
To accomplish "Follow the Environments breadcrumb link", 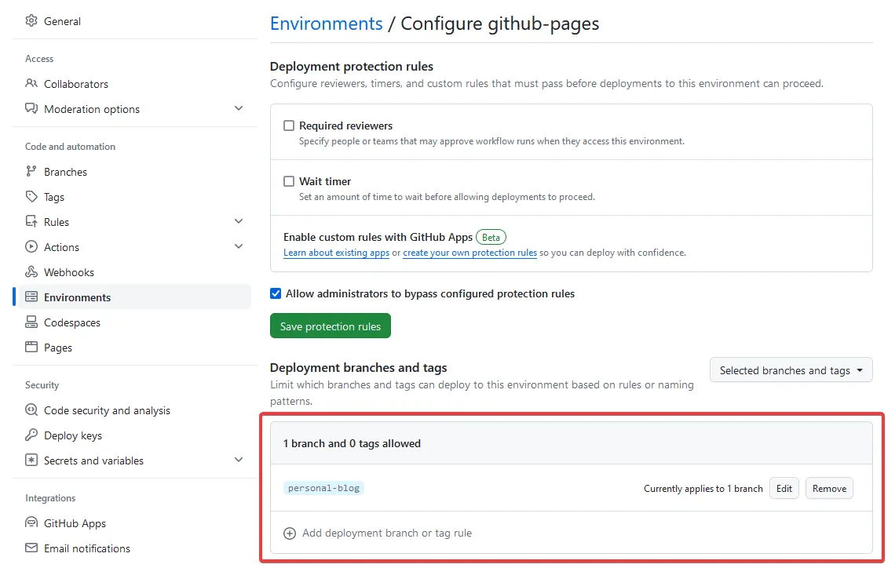I will (327, 24).
